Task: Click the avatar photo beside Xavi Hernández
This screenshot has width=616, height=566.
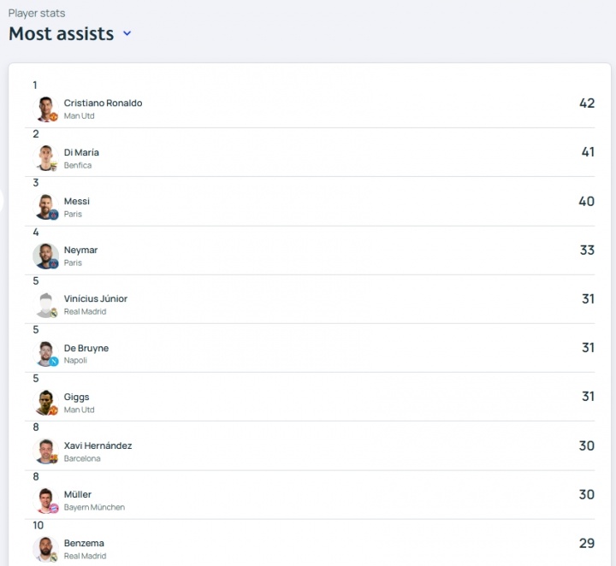Action: click(45, 451)
